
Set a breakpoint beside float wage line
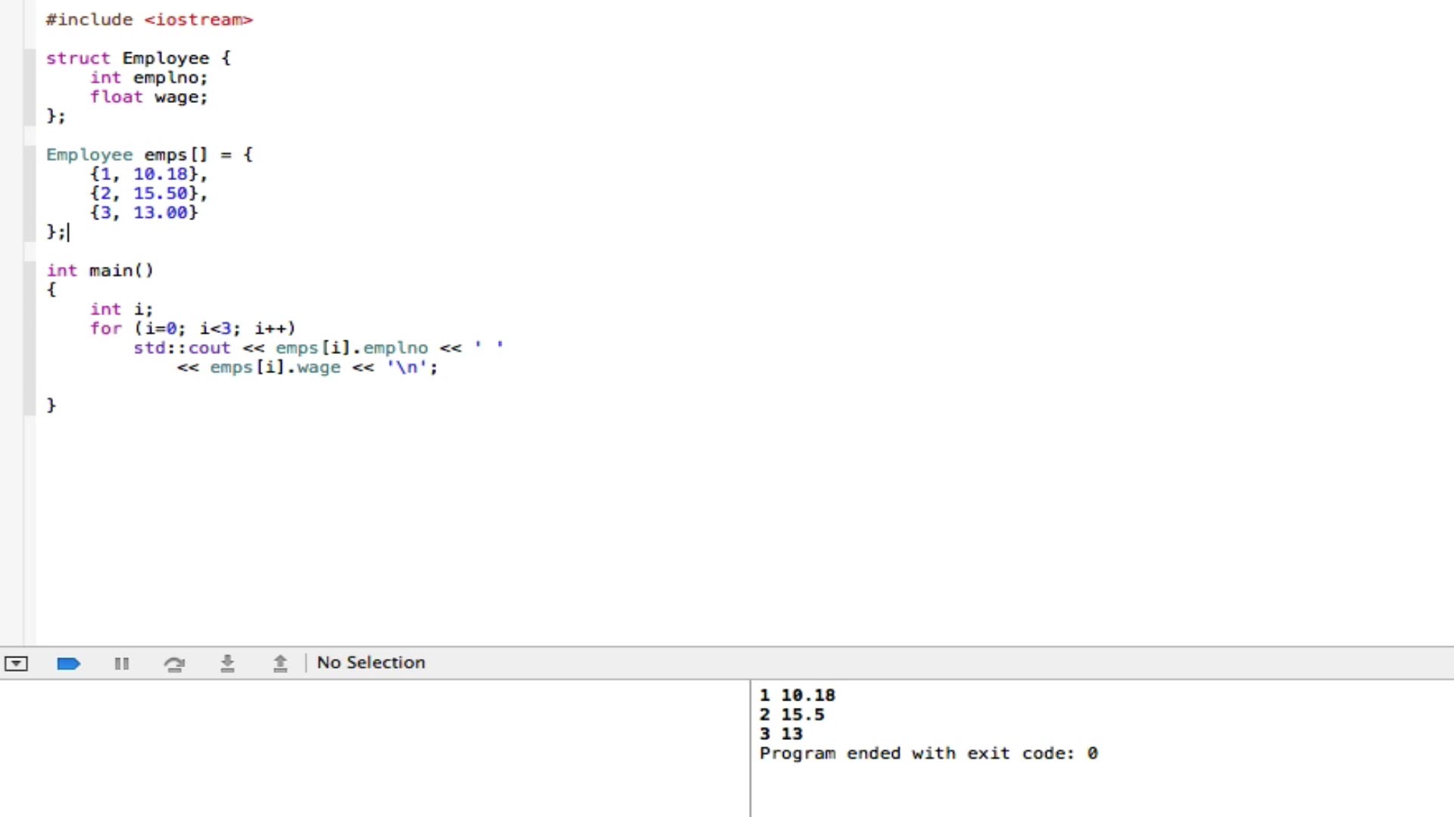(x=29, y=97)
